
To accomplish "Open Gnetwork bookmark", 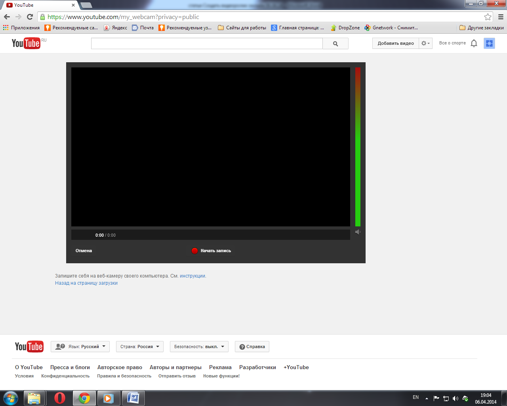I will click(x=391, y=28).
